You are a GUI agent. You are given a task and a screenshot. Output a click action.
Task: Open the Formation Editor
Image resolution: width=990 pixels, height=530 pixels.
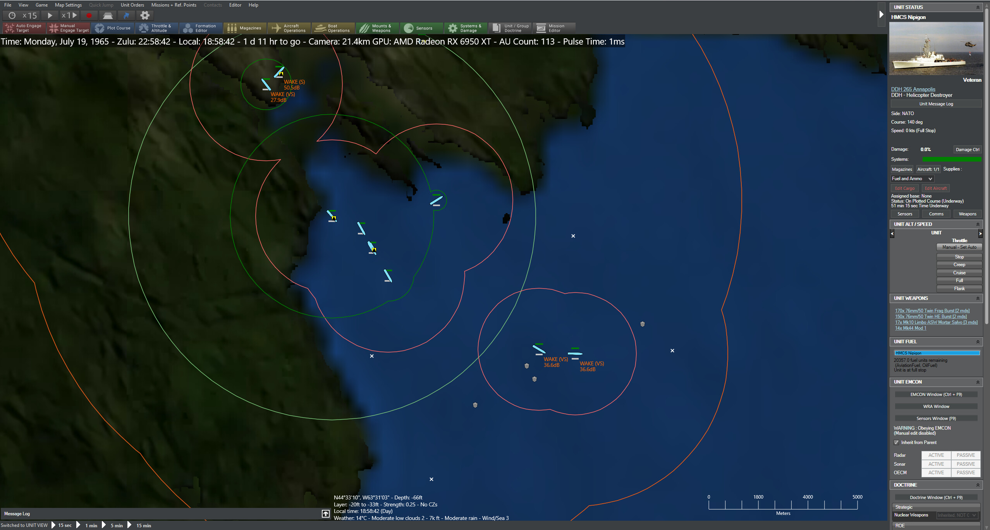tap(201, 28)
